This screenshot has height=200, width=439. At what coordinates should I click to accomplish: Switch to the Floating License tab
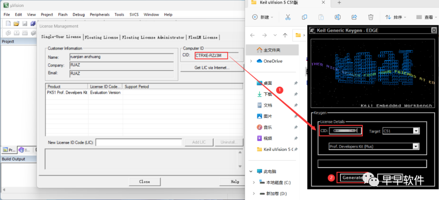pos(101,37)
